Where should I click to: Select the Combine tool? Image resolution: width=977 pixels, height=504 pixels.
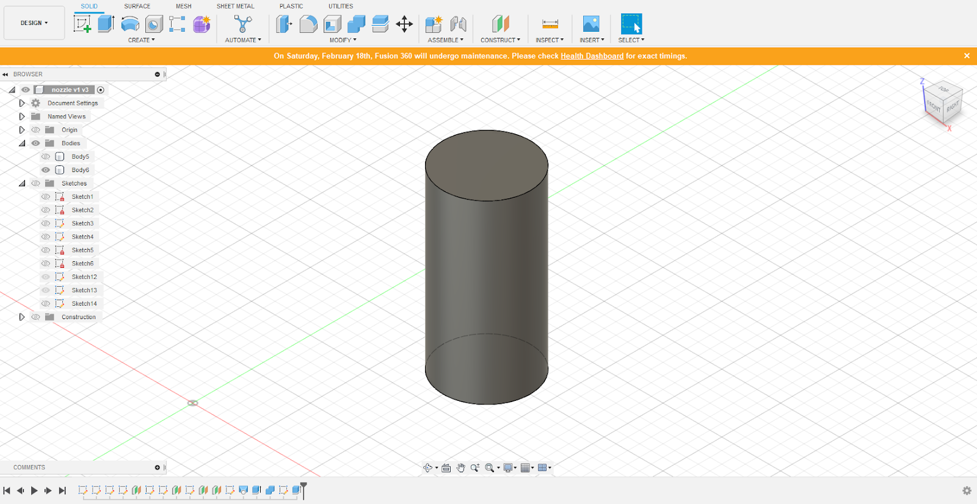point(356,24)
